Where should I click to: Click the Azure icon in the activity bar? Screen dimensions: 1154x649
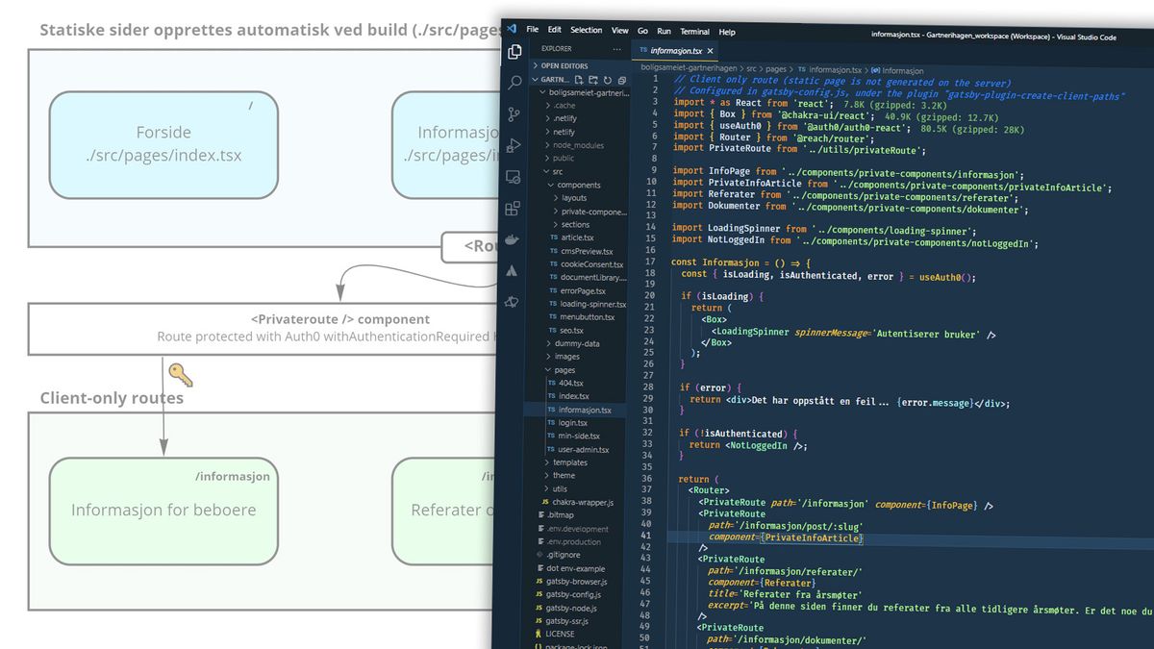(x=512, y=271)
